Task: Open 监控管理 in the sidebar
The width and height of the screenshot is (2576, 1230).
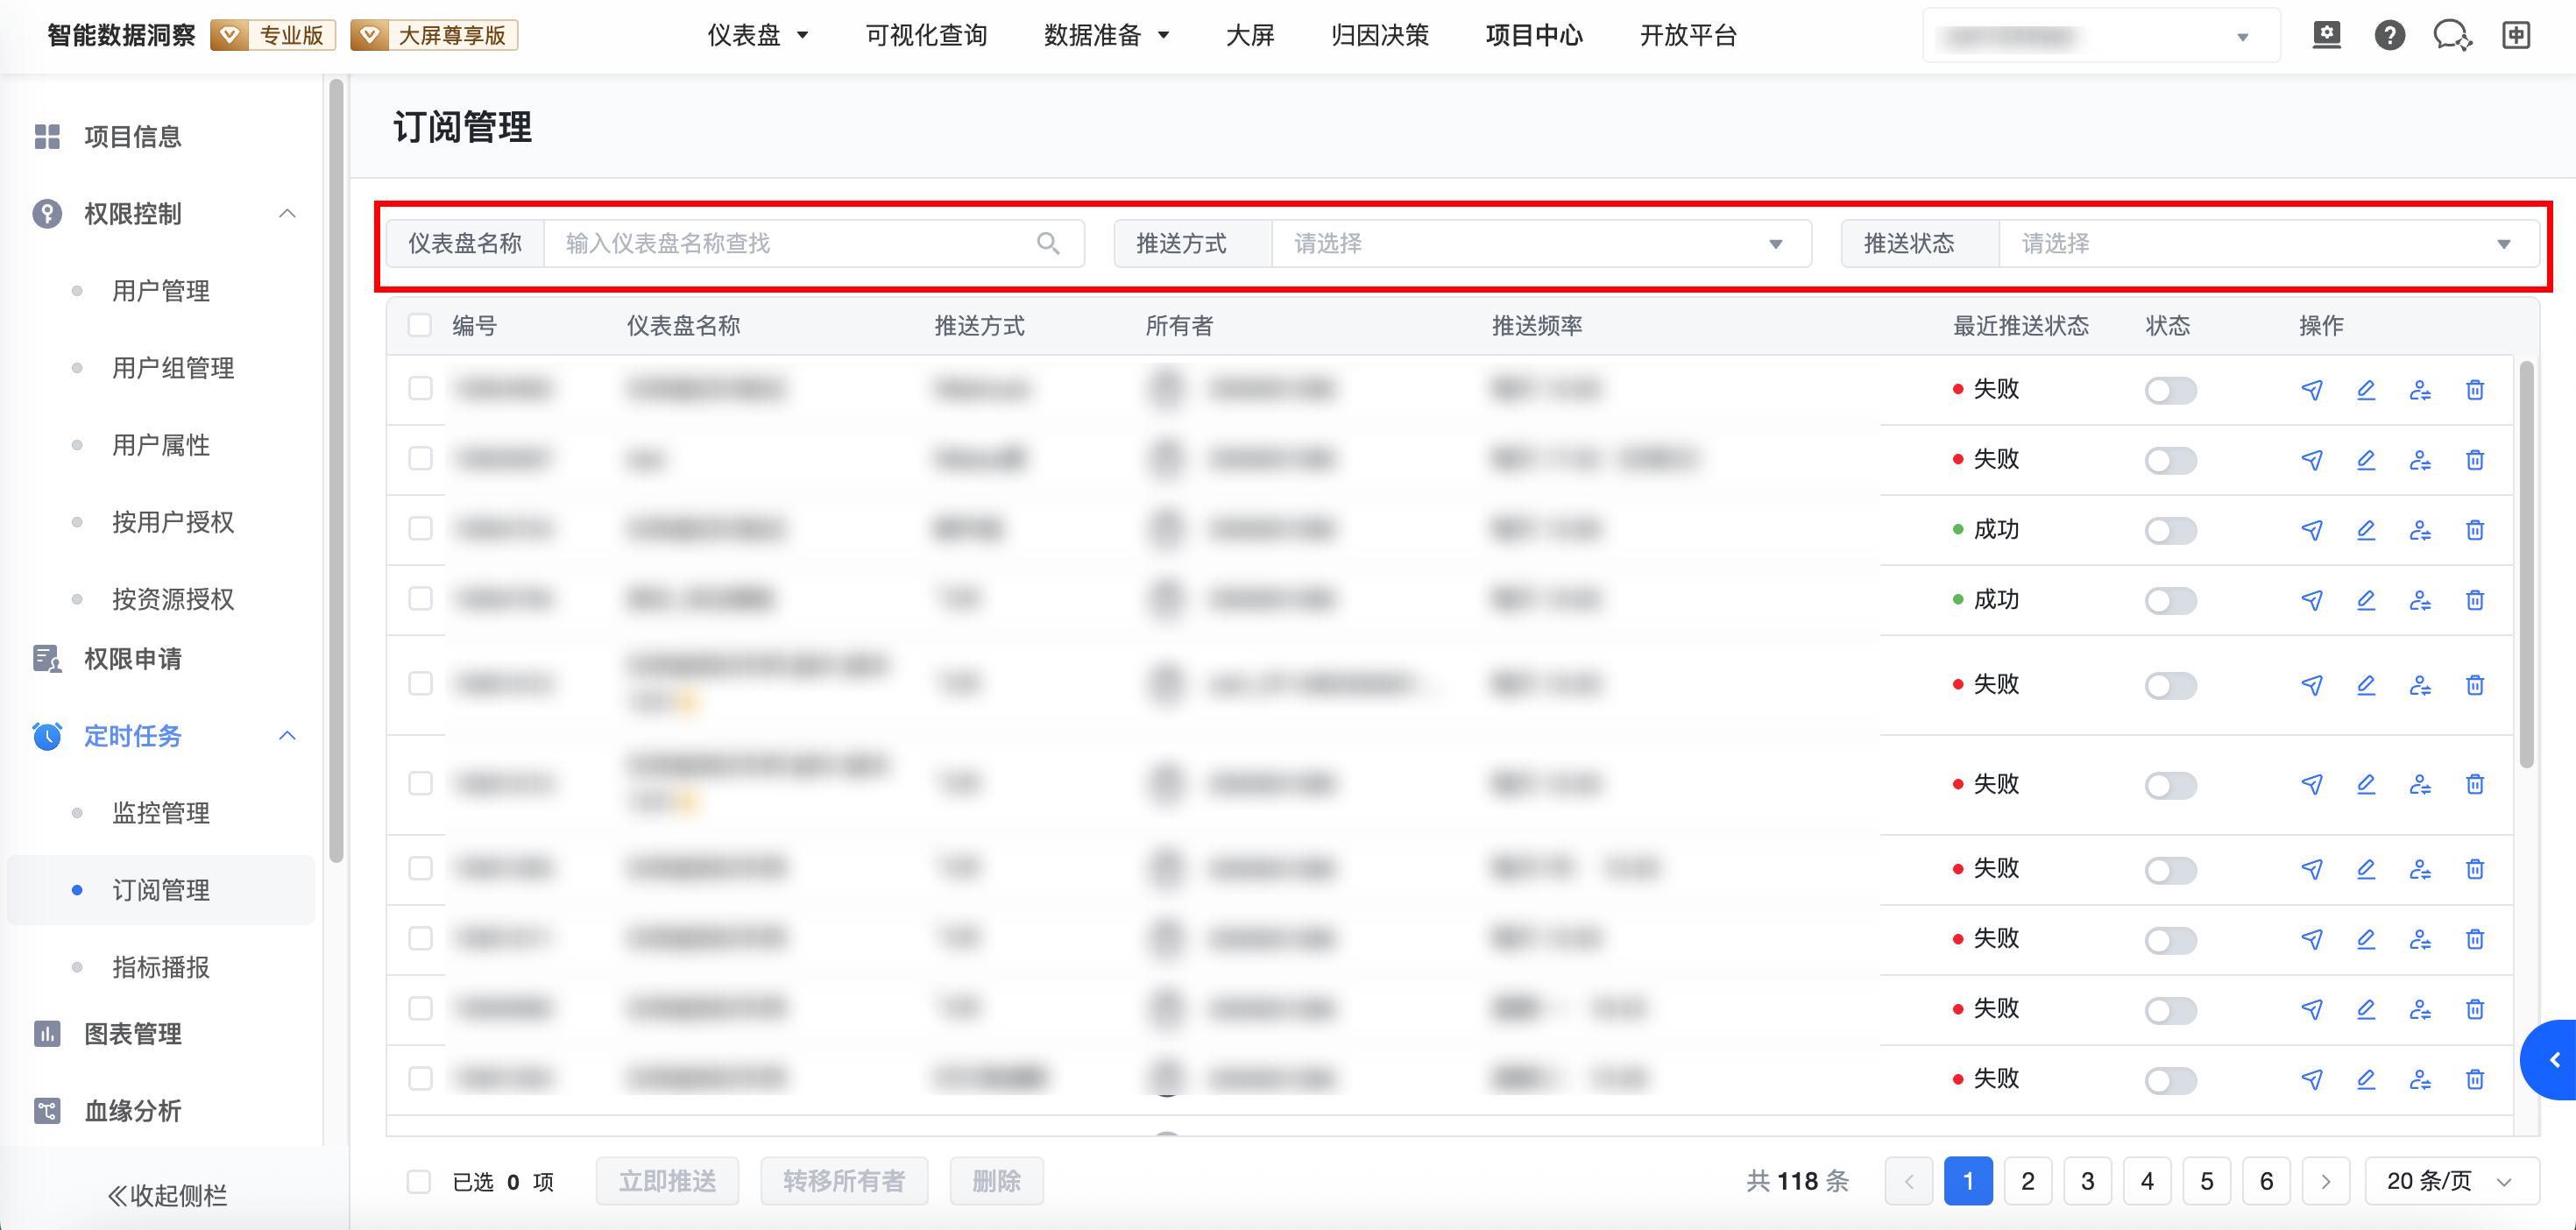Action: click(x=160, y=813)
